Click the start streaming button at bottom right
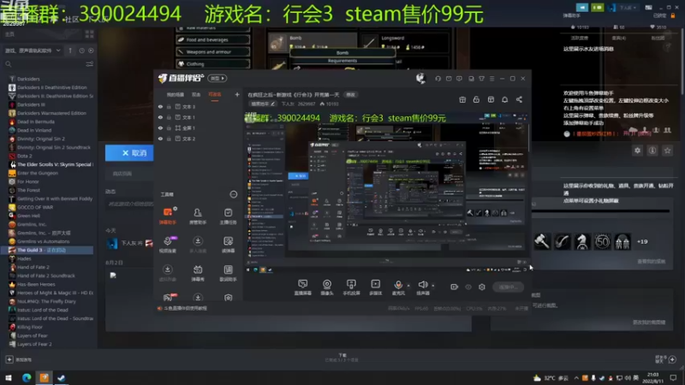The image size is (685, 385). pyautogui.click(x=508, y=287)
